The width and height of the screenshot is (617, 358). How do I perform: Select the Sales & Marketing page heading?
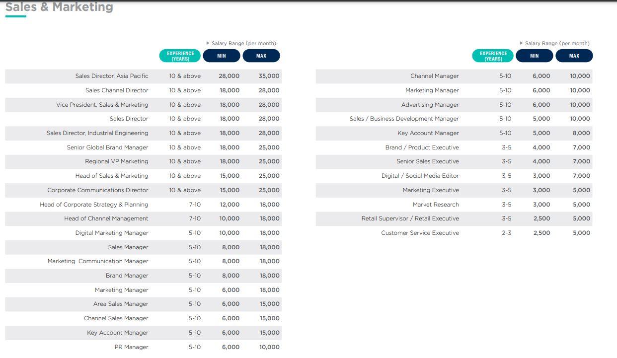pyautogui.click(x=59, y=7)
